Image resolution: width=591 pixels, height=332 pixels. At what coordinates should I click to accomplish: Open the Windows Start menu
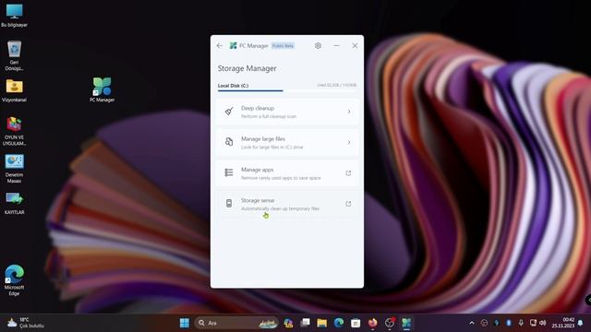(185, 323)
